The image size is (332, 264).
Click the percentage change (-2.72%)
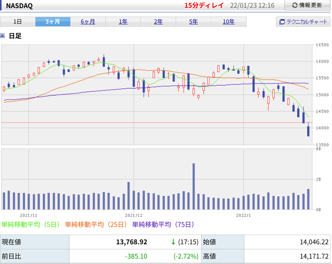click(x=186, y=256)
